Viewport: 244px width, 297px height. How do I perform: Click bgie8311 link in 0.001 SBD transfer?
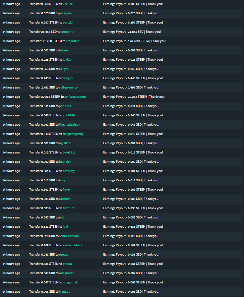(x=65, y=143)
